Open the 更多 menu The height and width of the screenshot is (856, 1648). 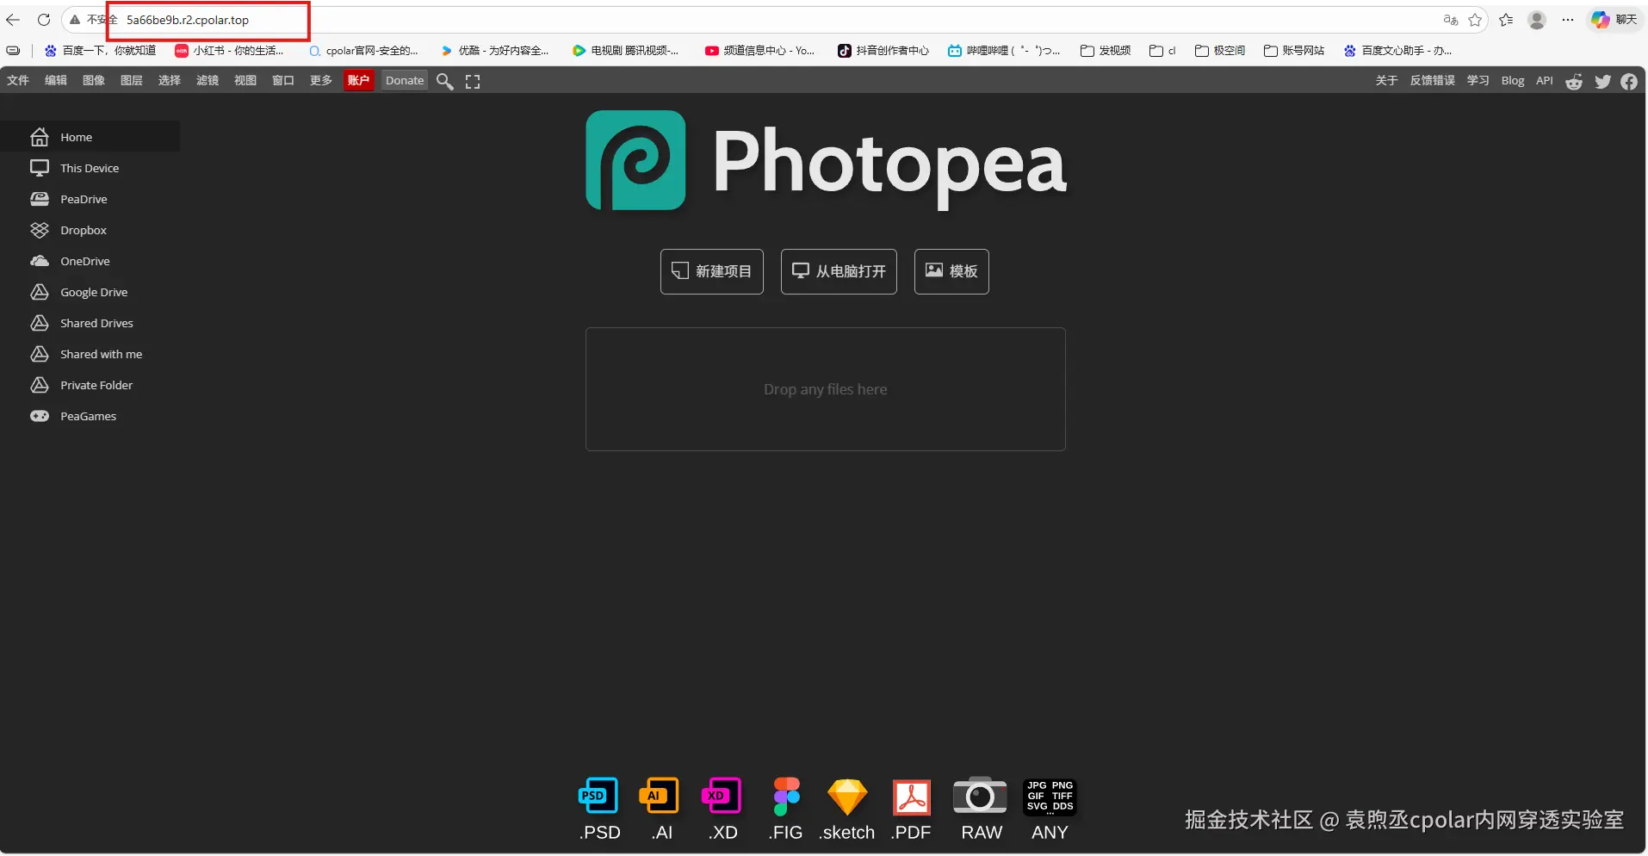point(319,80)
